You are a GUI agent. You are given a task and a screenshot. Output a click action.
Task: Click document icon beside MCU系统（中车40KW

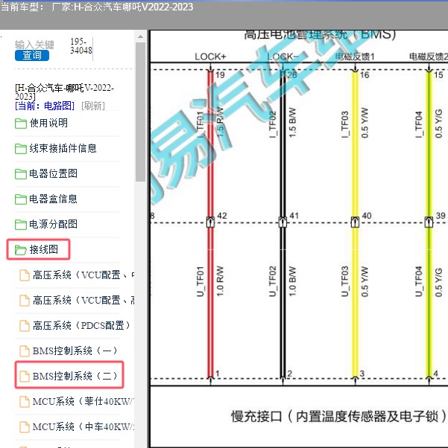tap(25, 427)
